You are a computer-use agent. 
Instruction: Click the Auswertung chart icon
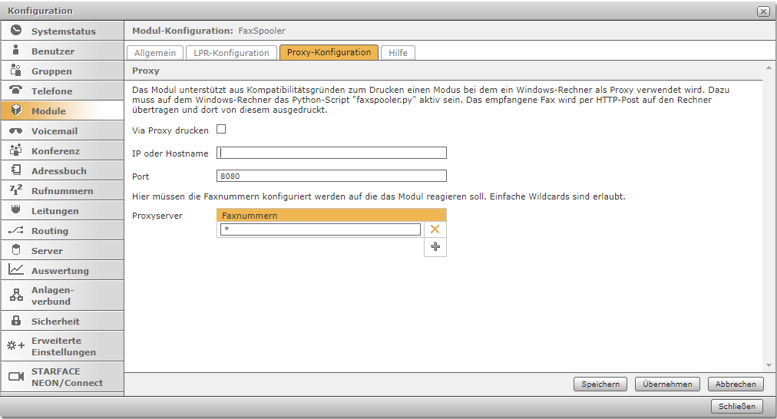click(15, 270)
